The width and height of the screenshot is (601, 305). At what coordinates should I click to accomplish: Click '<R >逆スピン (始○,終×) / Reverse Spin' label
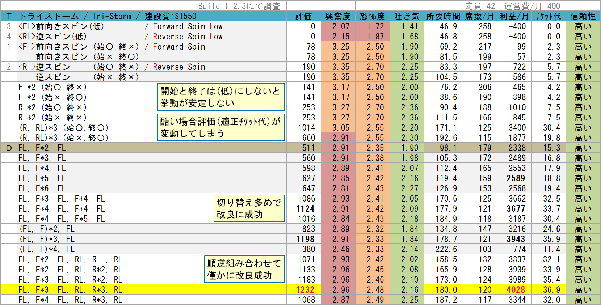112,67
